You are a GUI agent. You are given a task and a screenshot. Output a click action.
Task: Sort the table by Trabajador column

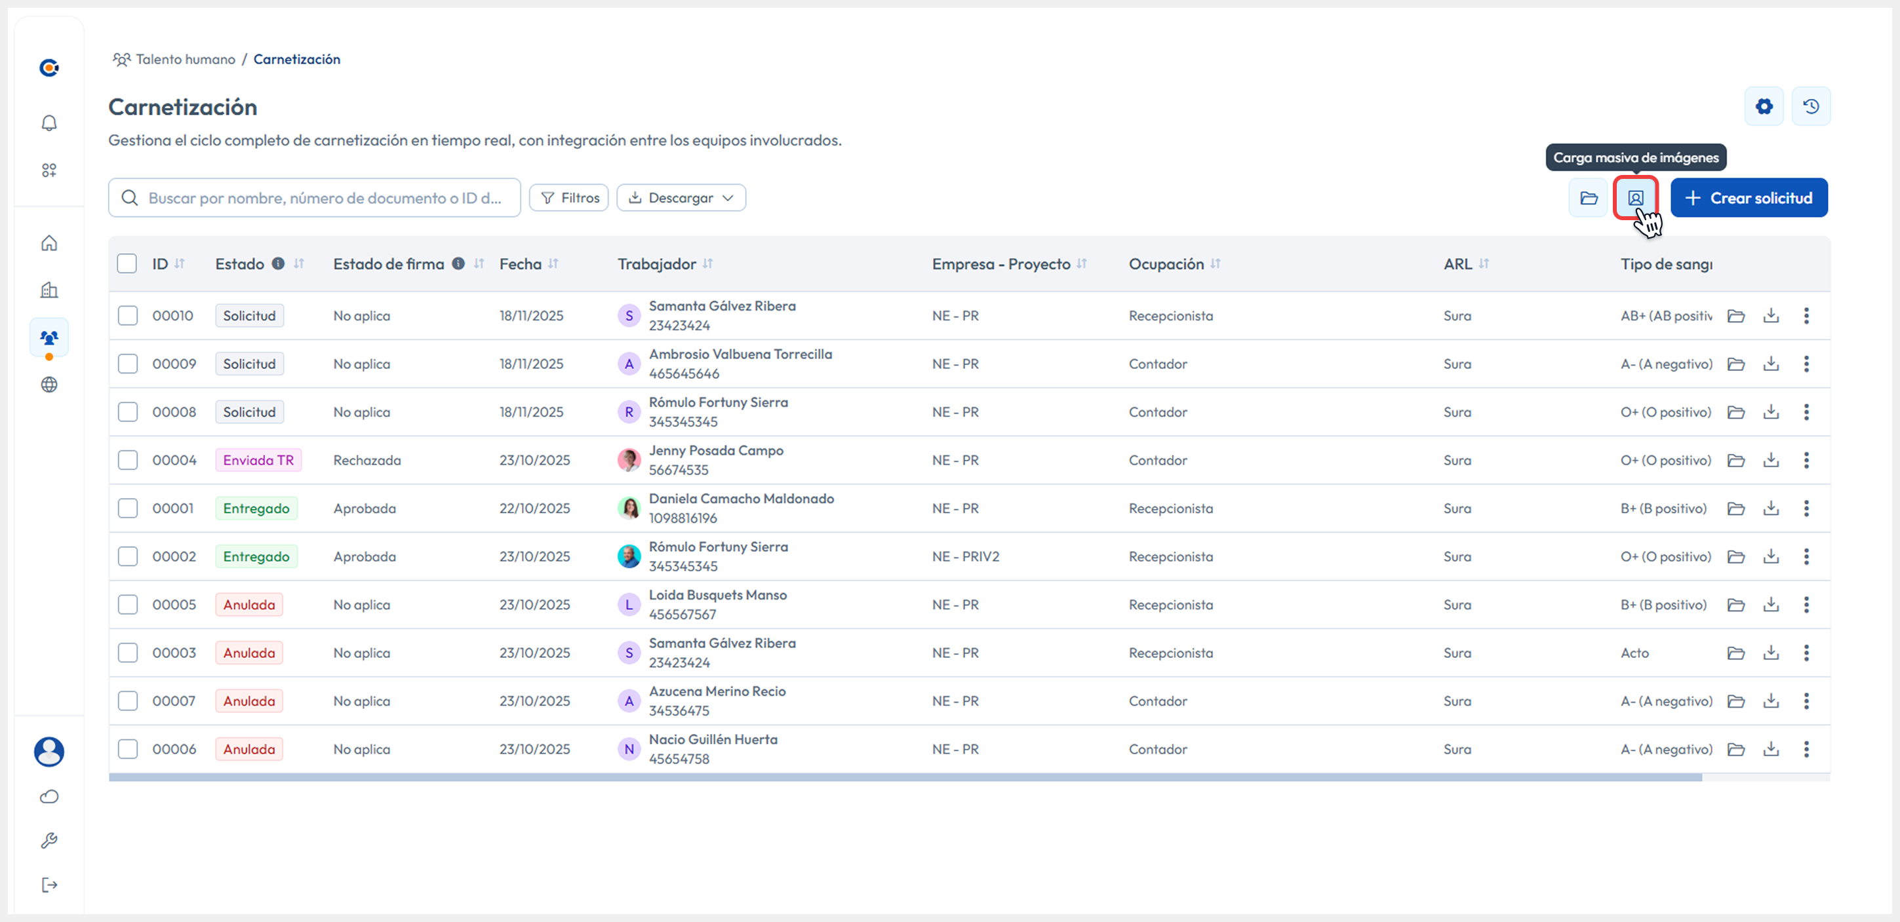[x=707, y=263]
